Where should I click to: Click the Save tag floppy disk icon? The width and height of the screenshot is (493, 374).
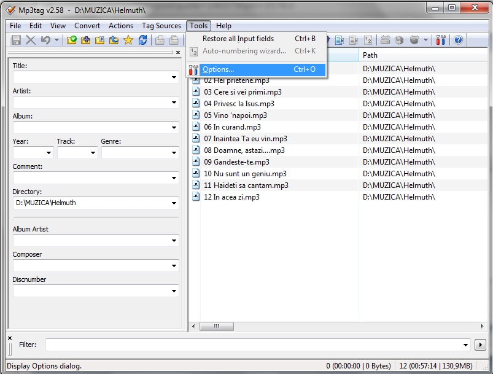pyautogui.click(x=16, y=40)
